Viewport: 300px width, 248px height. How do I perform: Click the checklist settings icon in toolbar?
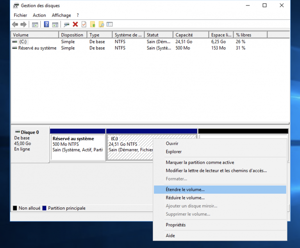click(x=110, y=25)
